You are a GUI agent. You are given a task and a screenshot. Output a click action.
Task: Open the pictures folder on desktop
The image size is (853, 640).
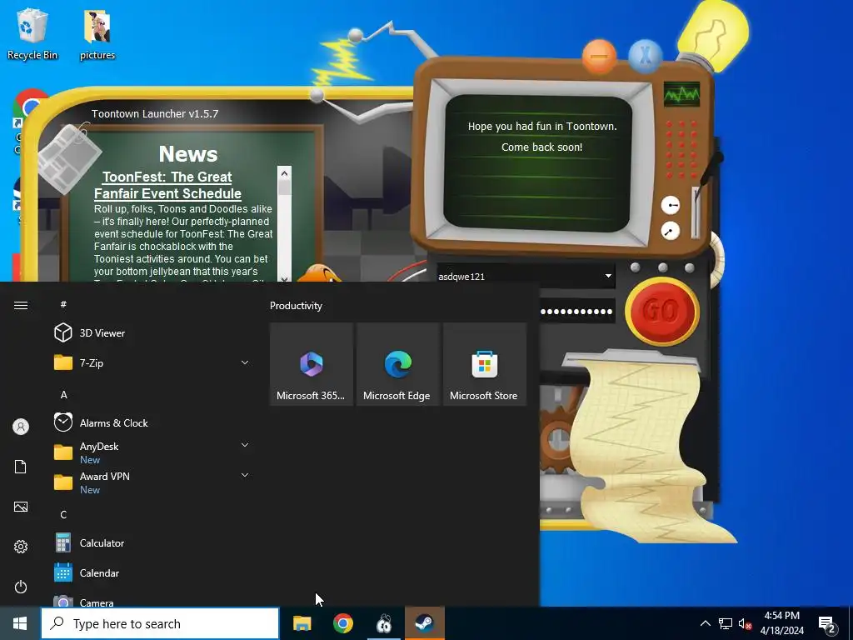tap(97, 33)
